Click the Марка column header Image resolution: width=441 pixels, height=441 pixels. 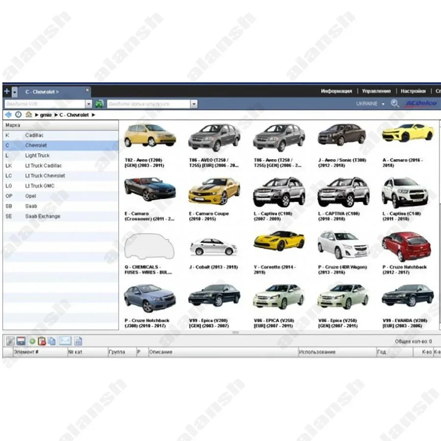click(60, 125)
